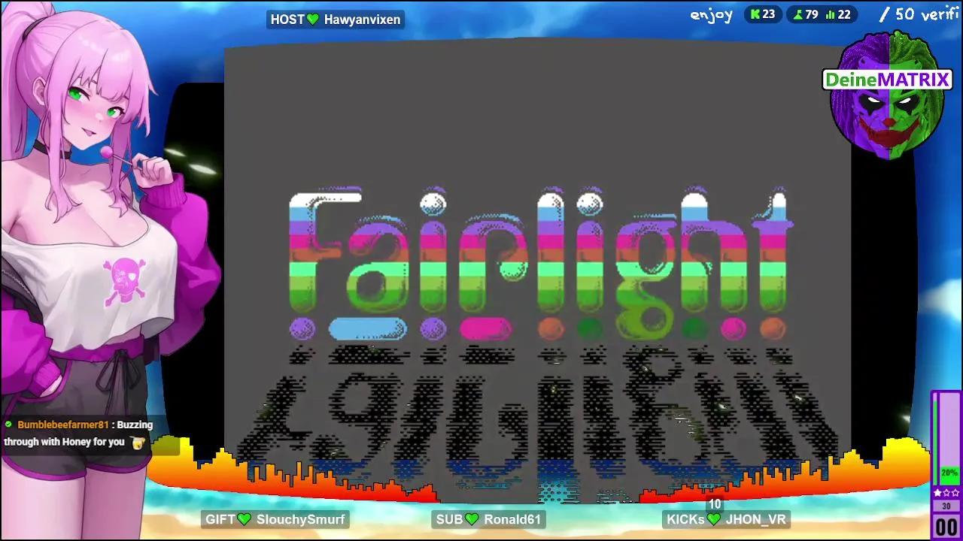Click the DeineMATRIX joker logo
The image size is (963, 541).
[x=887, y=95]
